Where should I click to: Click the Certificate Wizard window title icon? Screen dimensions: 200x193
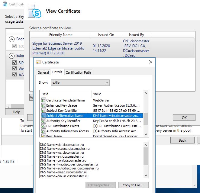(5, 4)
